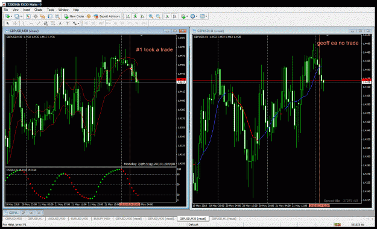Select the equidistant channel tool
This screenshot has width=377, height=229.
click(45, 24)
